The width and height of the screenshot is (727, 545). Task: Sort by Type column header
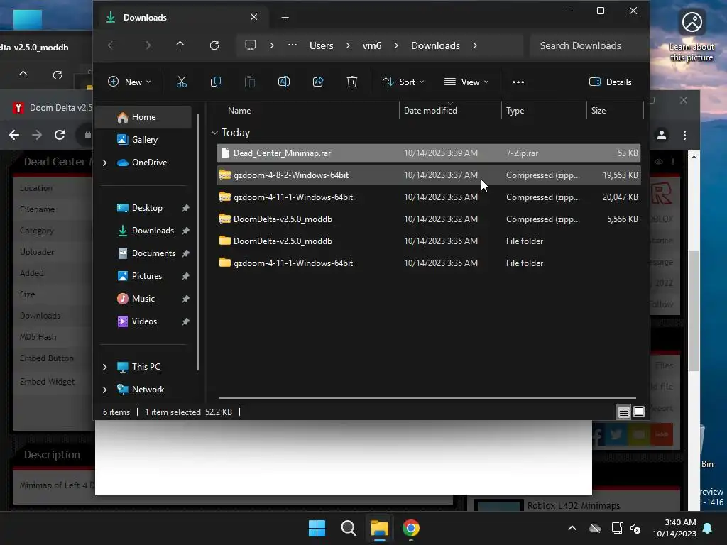pos(543,111)
